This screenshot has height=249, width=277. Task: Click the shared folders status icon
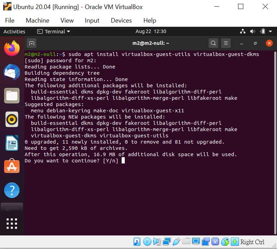186,241
